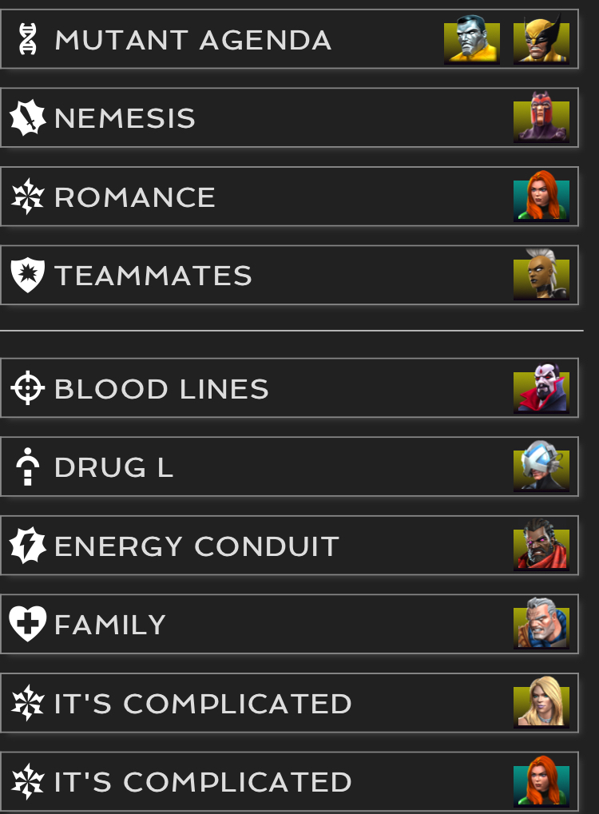Screen dimensions: 599x814
Task: Click the DNA icon beside Mutant Agenda
Action: (x=27, y=39)
